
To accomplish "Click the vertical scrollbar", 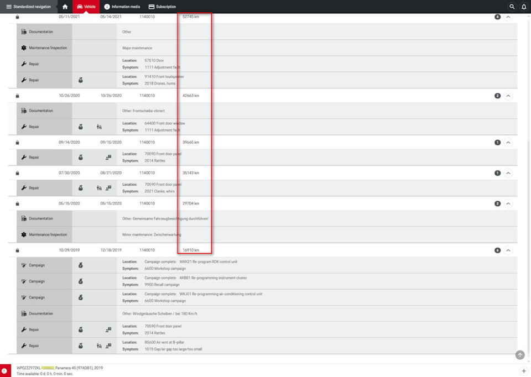I will point(529,190).
